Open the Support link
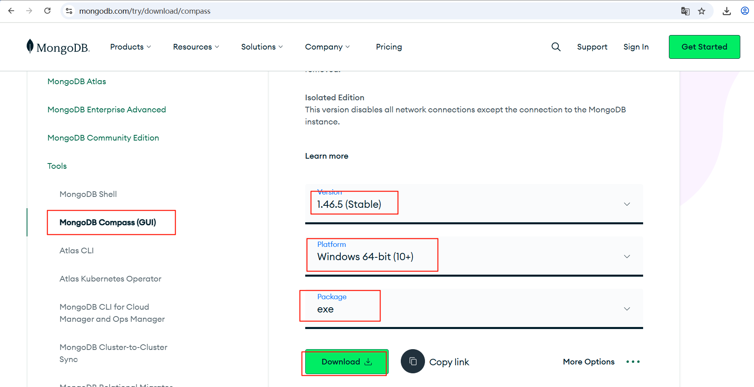The height and width of the screenshot is (387, 754). coord(592,47)
